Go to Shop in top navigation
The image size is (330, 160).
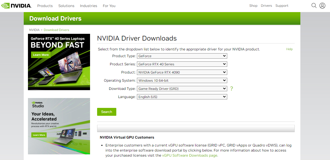253,6
